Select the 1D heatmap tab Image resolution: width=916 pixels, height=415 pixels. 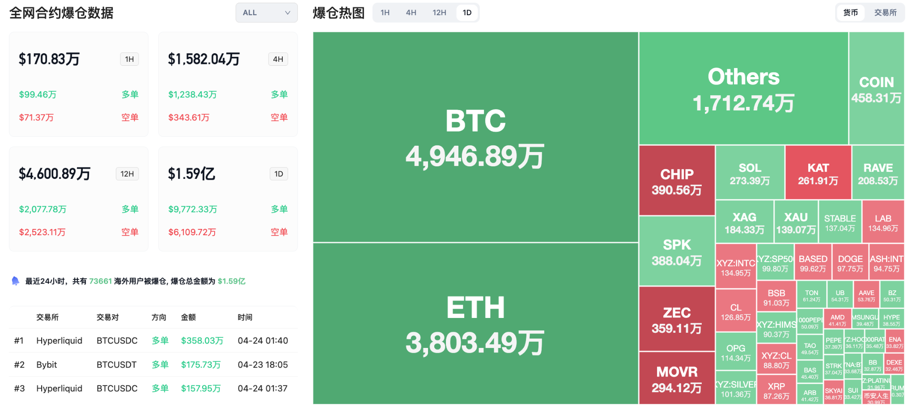coord(467,13)
